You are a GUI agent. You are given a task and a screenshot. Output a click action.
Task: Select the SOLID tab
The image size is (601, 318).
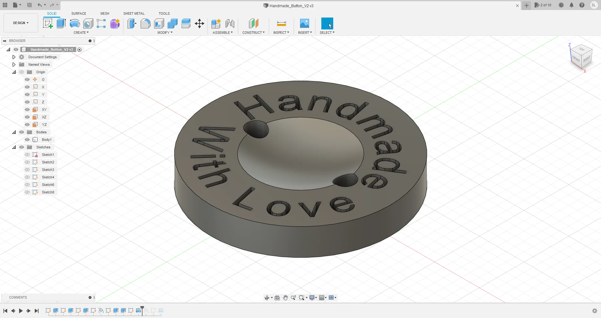[52, 13]
